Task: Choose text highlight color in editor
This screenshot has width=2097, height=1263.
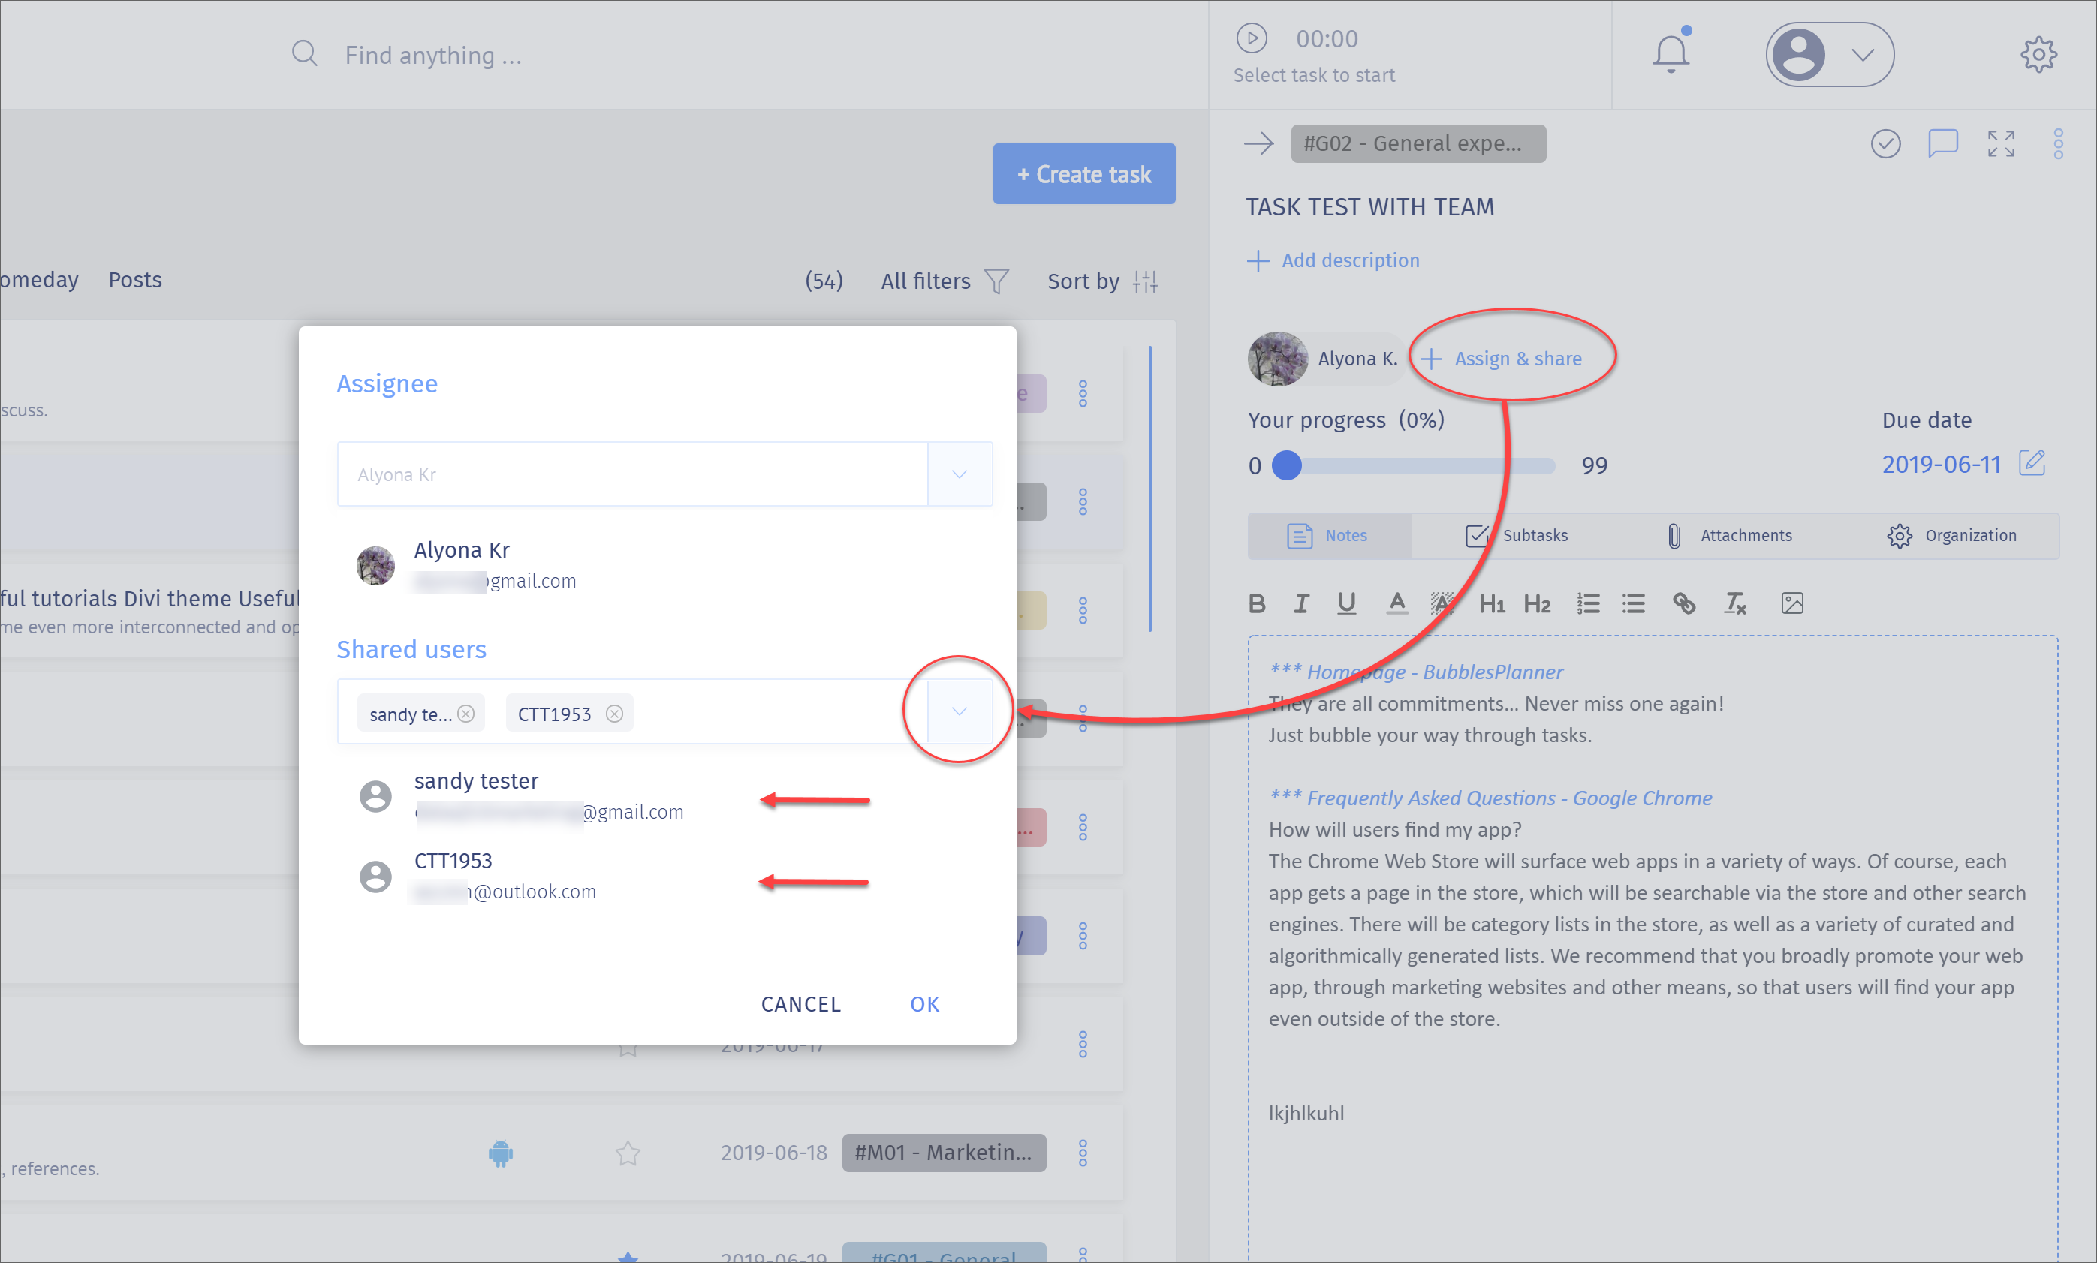Action: tap(1442, 604)
